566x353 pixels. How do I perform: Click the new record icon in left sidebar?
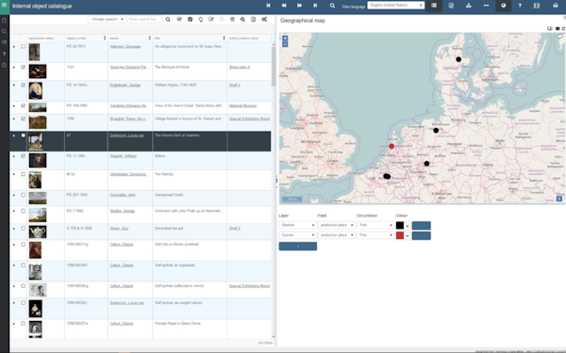coord(5,20)
